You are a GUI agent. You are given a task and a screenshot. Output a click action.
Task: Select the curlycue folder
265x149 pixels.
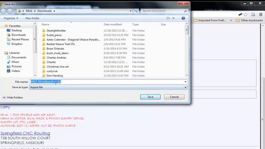(52, 71)
